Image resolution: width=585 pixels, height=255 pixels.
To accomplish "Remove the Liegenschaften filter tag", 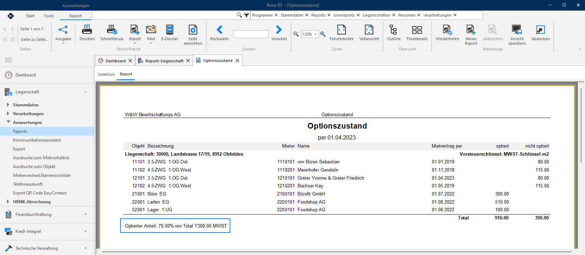I will [394, 15].
